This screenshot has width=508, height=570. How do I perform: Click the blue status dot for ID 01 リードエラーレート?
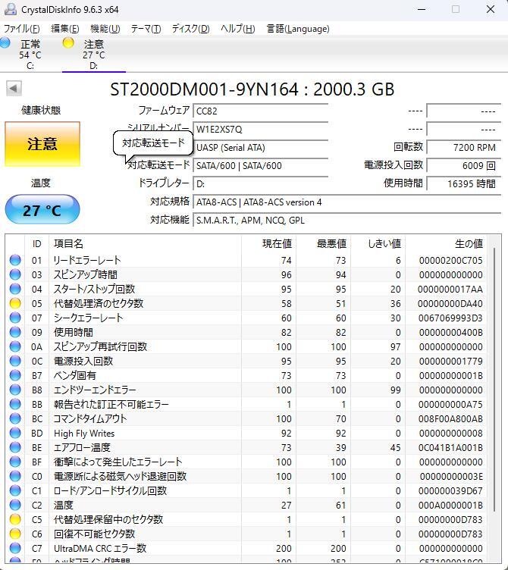(15, 260)
